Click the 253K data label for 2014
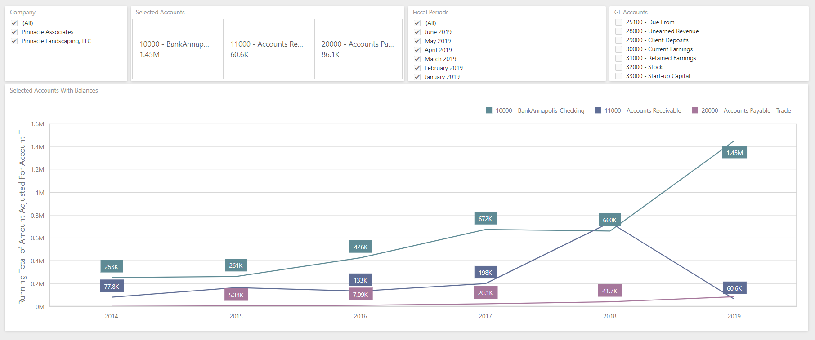The height and width of the screenshot is (340, 815). click(x=112, y=267)
